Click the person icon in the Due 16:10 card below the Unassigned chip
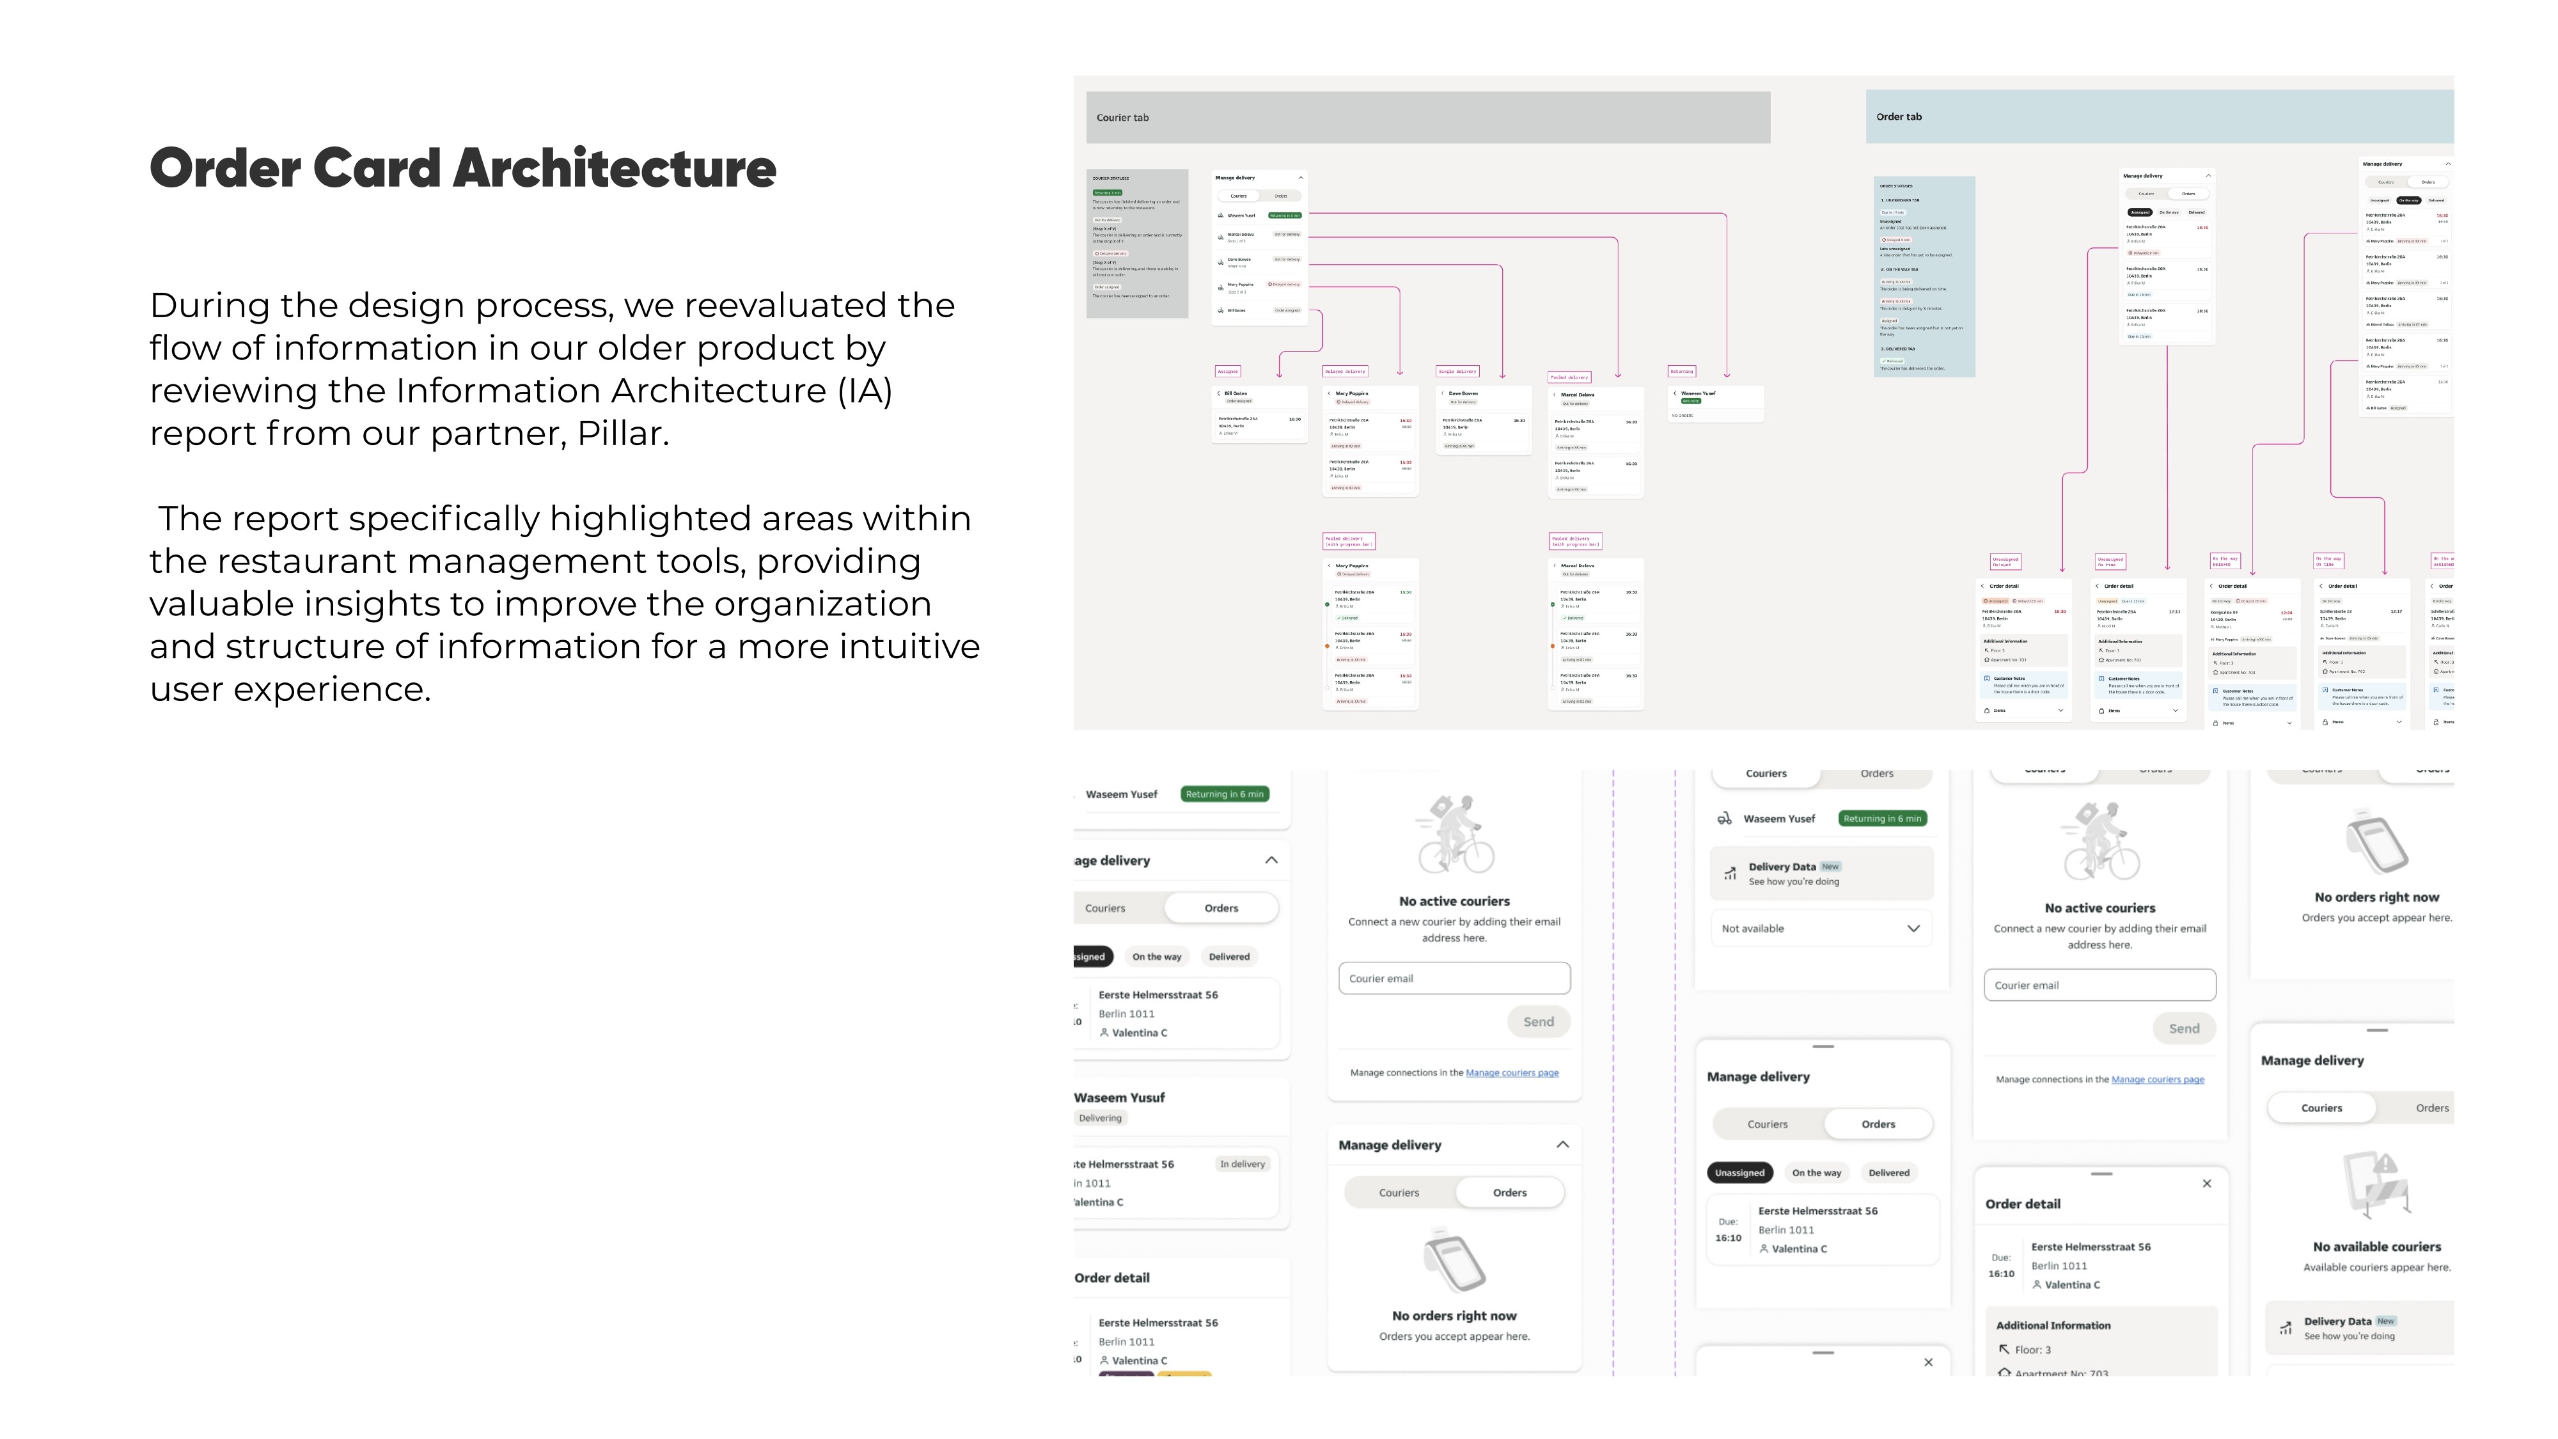Screen dimensions: 2558x1439 1764,1249
